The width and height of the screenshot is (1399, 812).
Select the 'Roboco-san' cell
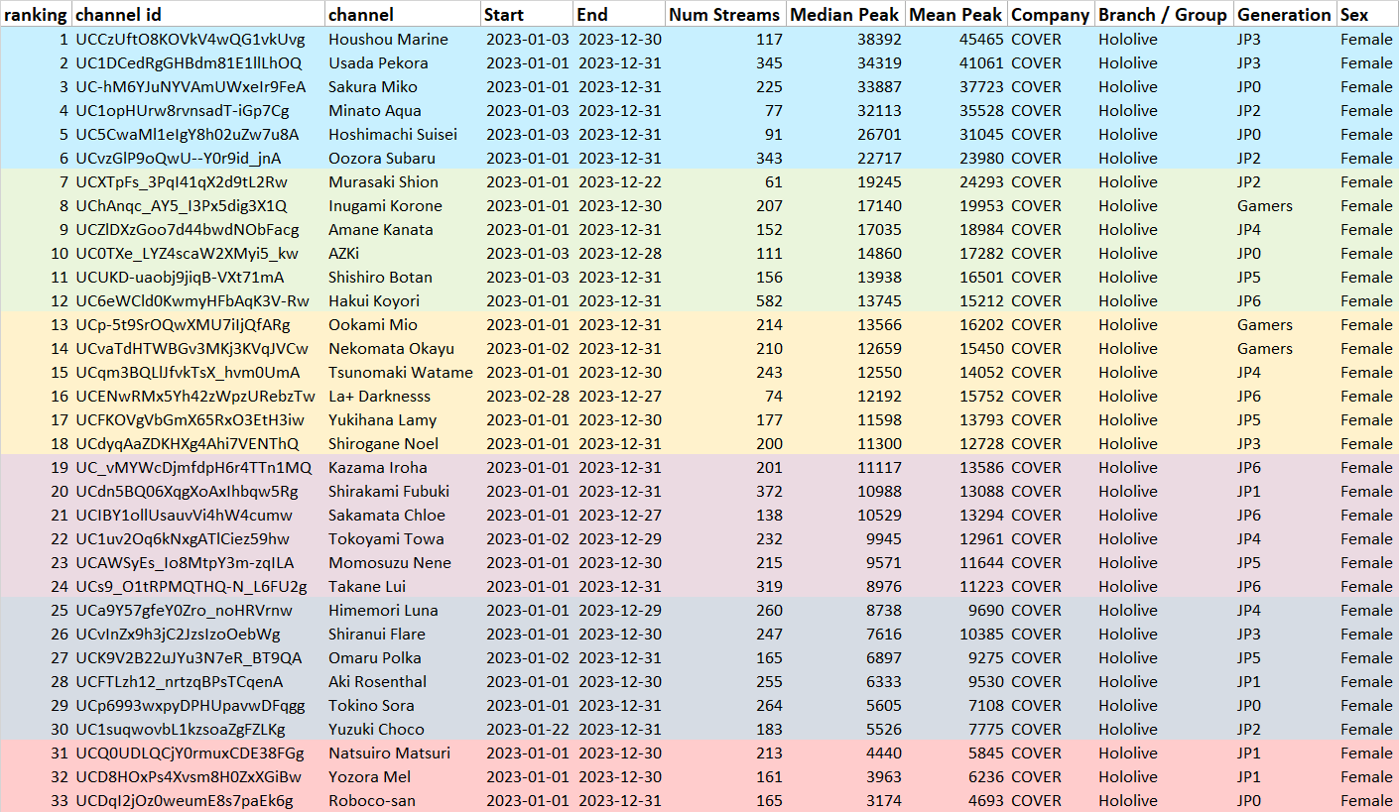pos(403,801)
